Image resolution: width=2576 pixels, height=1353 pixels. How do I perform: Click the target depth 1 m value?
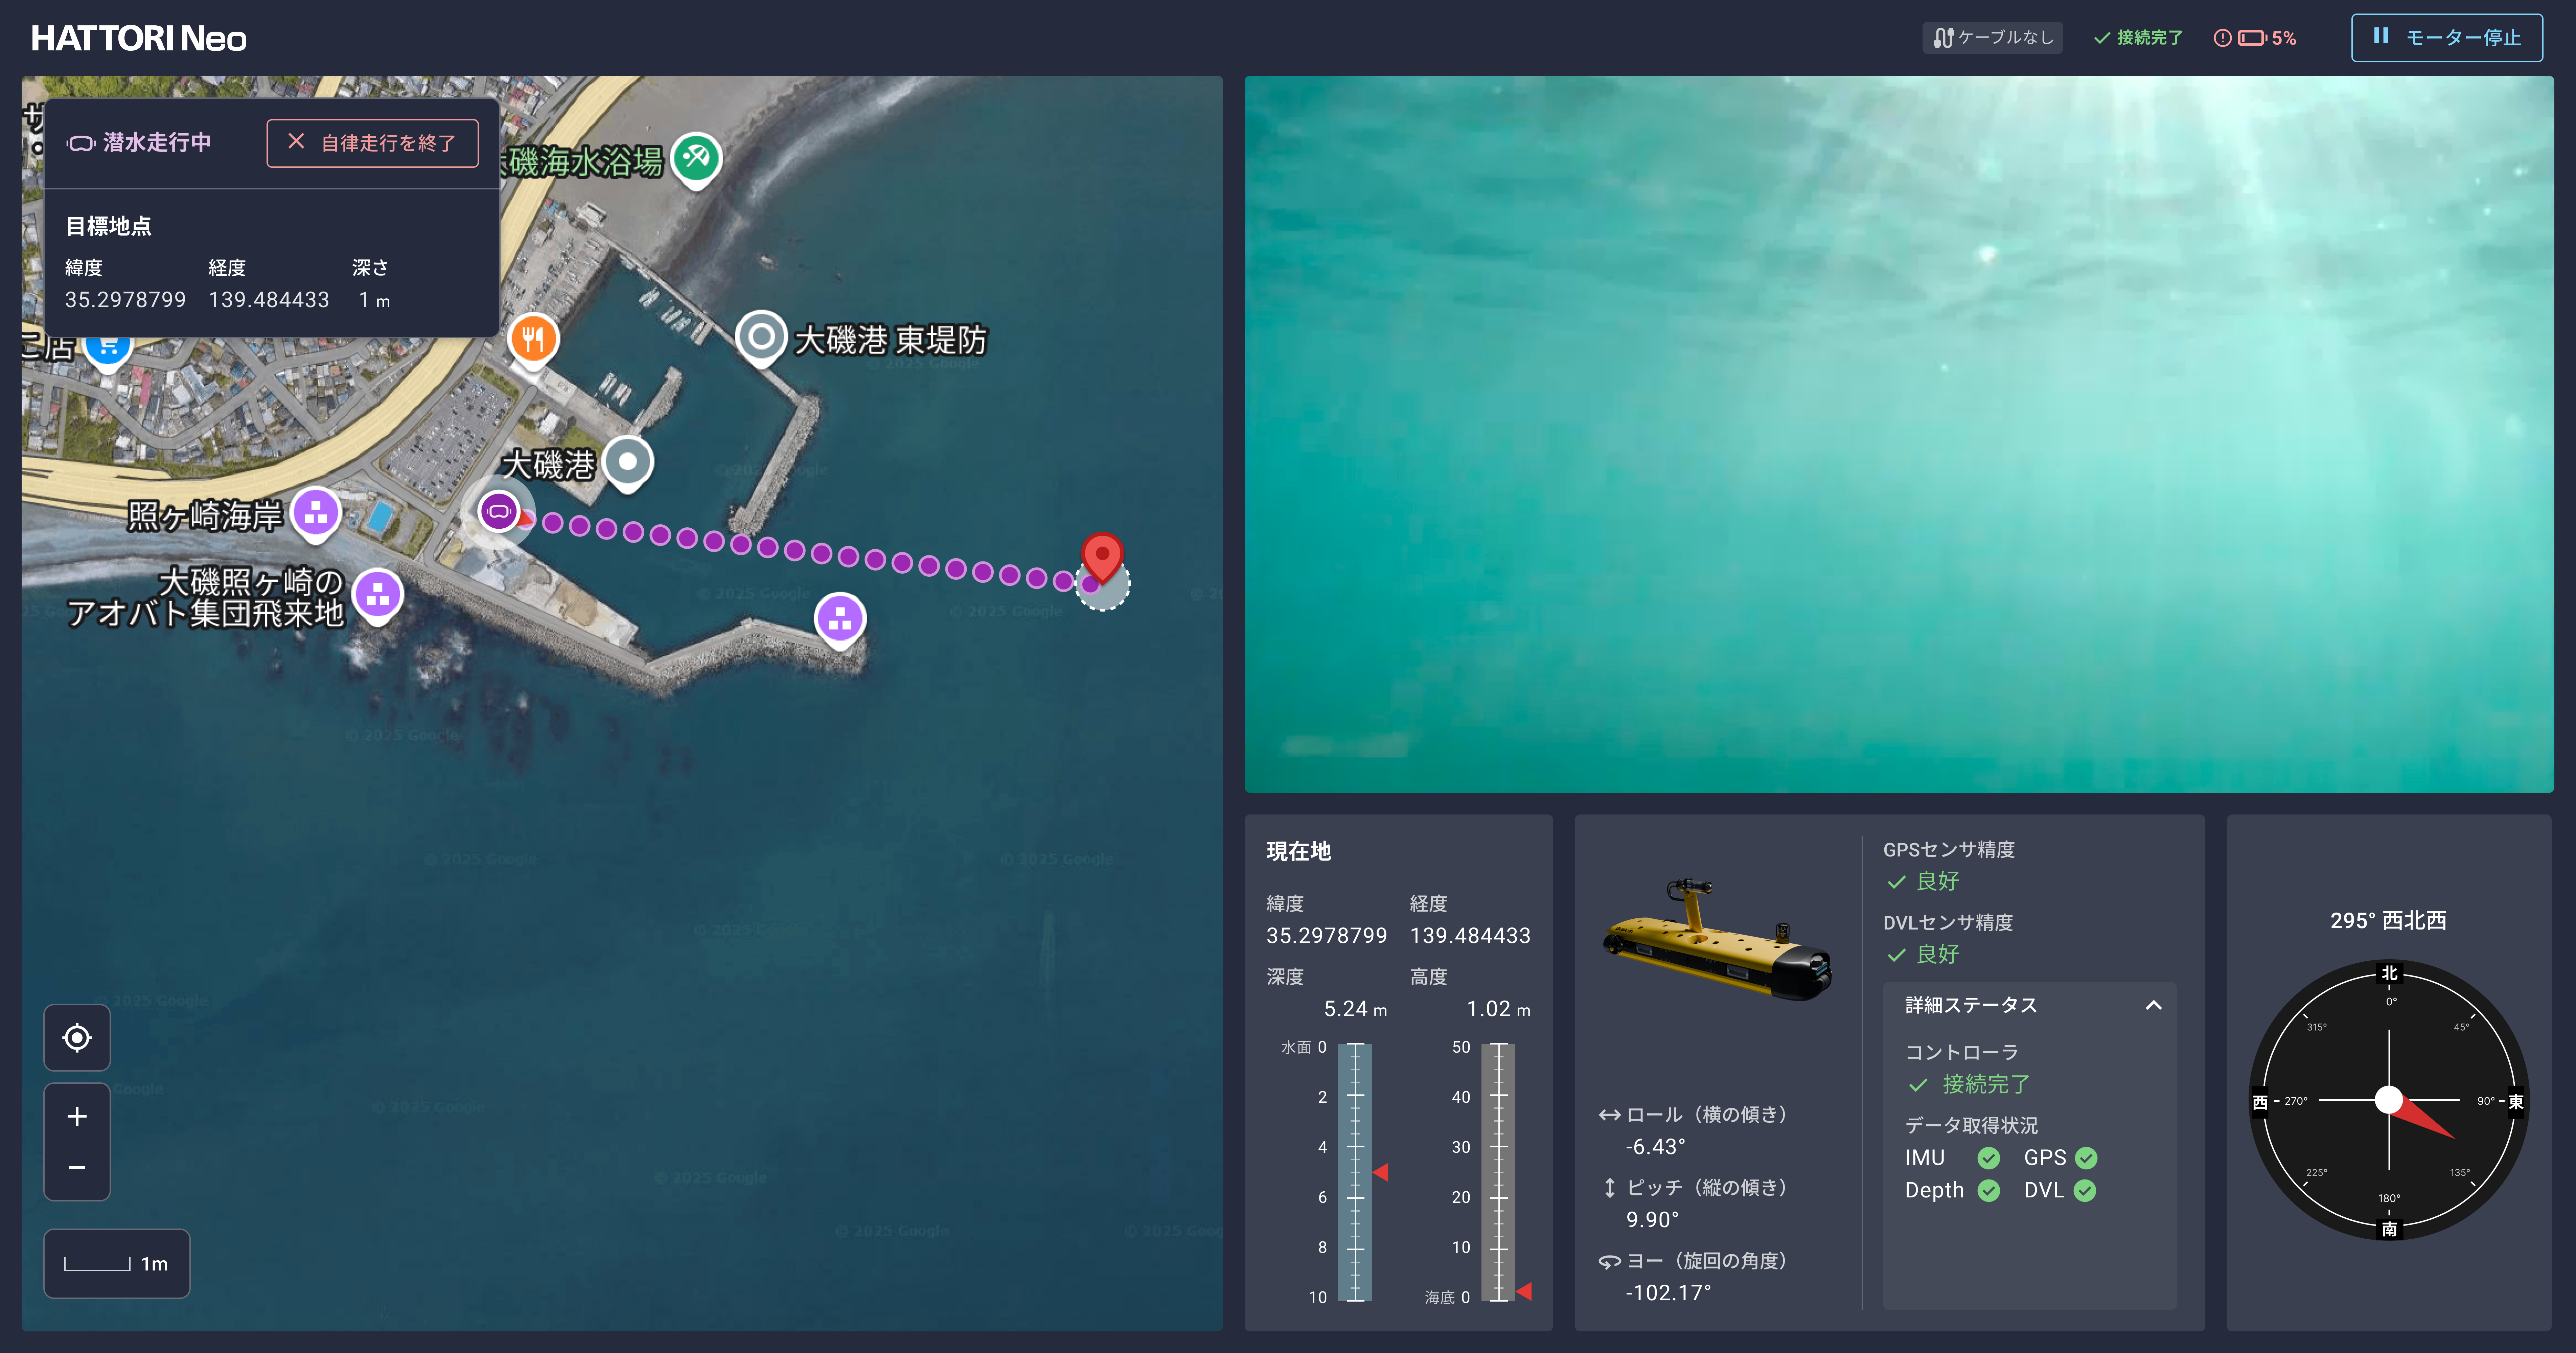tap(375, 300)
